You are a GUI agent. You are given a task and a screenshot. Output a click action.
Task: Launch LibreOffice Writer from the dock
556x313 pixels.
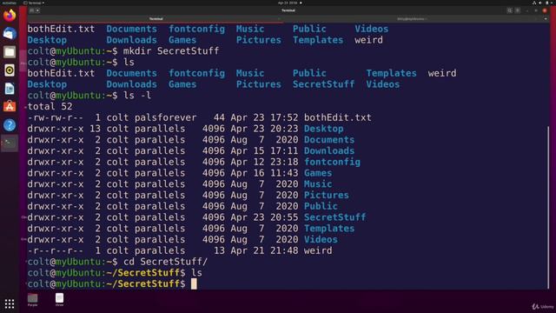(x=10, y=89)
